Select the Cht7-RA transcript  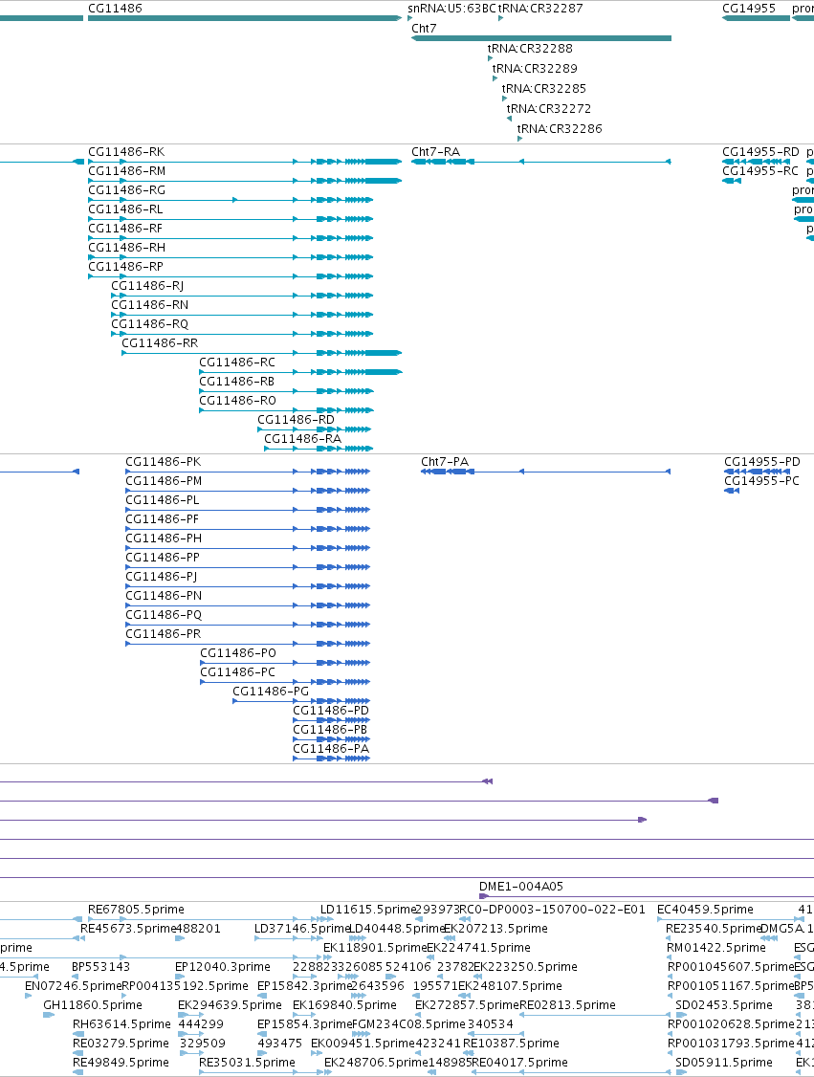(x=541, y=162)
